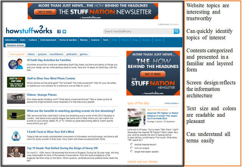
Task: Switch to the countdowns tab
Action: pos(56,54)
